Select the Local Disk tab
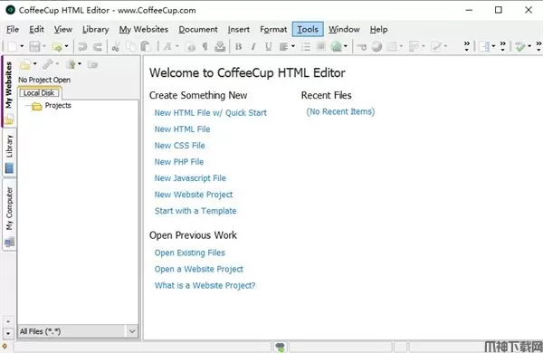 click(x=39, y=93)
